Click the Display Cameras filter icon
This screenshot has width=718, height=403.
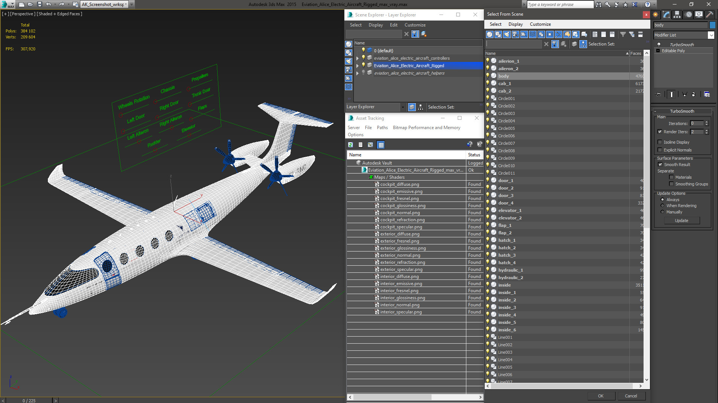point(515,34)
